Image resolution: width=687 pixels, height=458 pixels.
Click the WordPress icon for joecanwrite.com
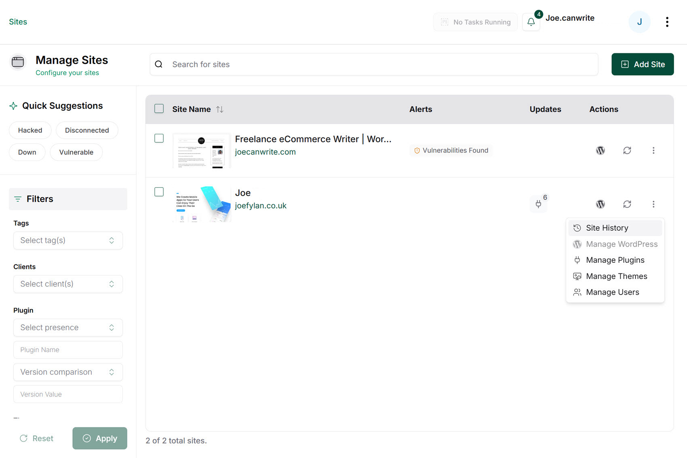[600, 150]
